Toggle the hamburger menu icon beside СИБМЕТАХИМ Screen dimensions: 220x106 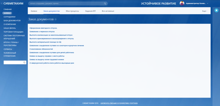tap(2, 3)
